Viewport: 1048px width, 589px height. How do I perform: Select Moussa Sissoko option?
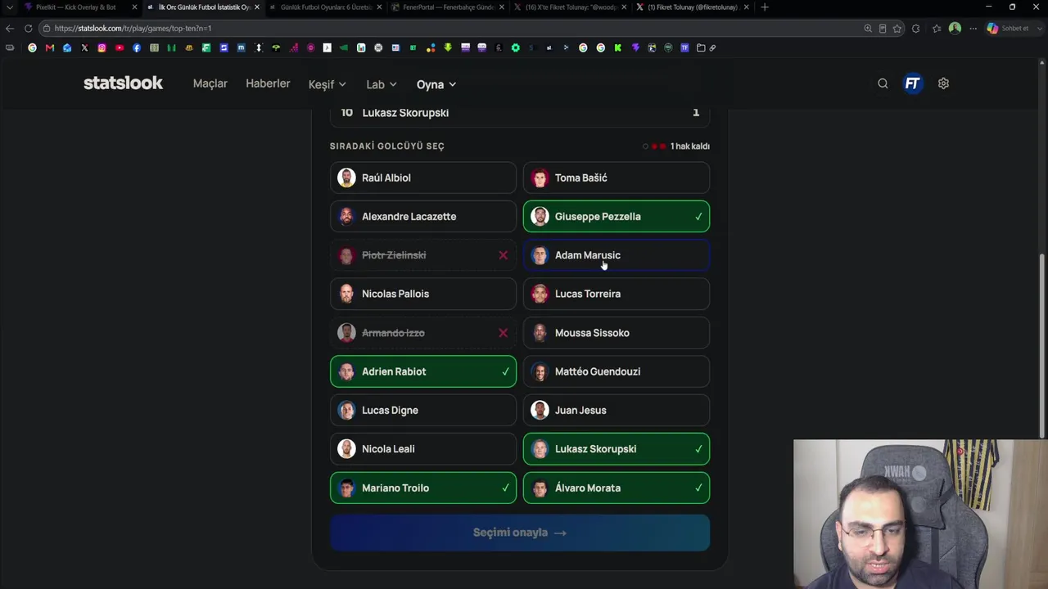pyautogui.click(x=617, y=333)
